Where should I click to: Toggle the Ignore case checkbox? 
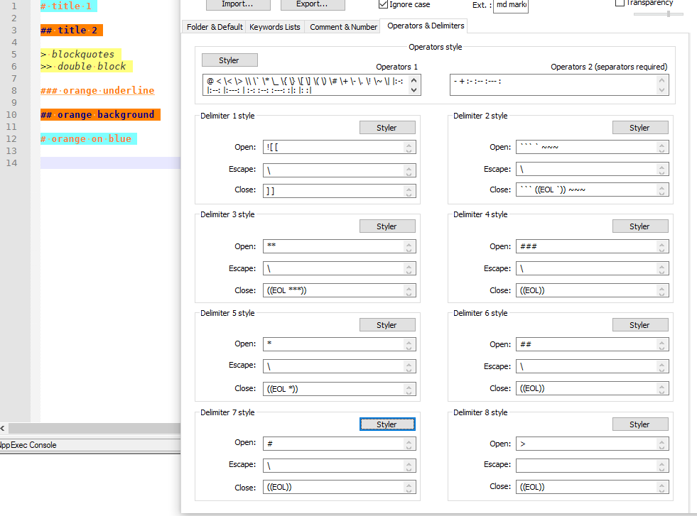pos(383,4)
